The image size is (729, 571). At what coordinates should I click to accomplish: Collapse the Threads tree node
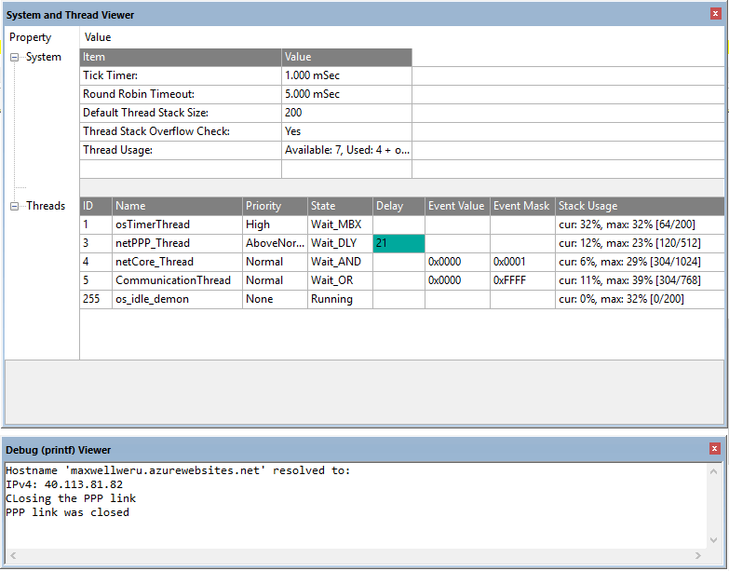click(x=15, y=207)
